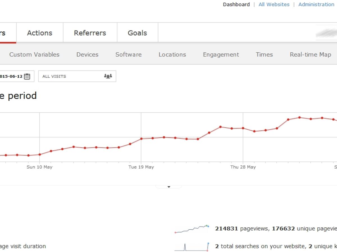
Task: Go to Custom Variables submenu
Action: coord(34,55)
